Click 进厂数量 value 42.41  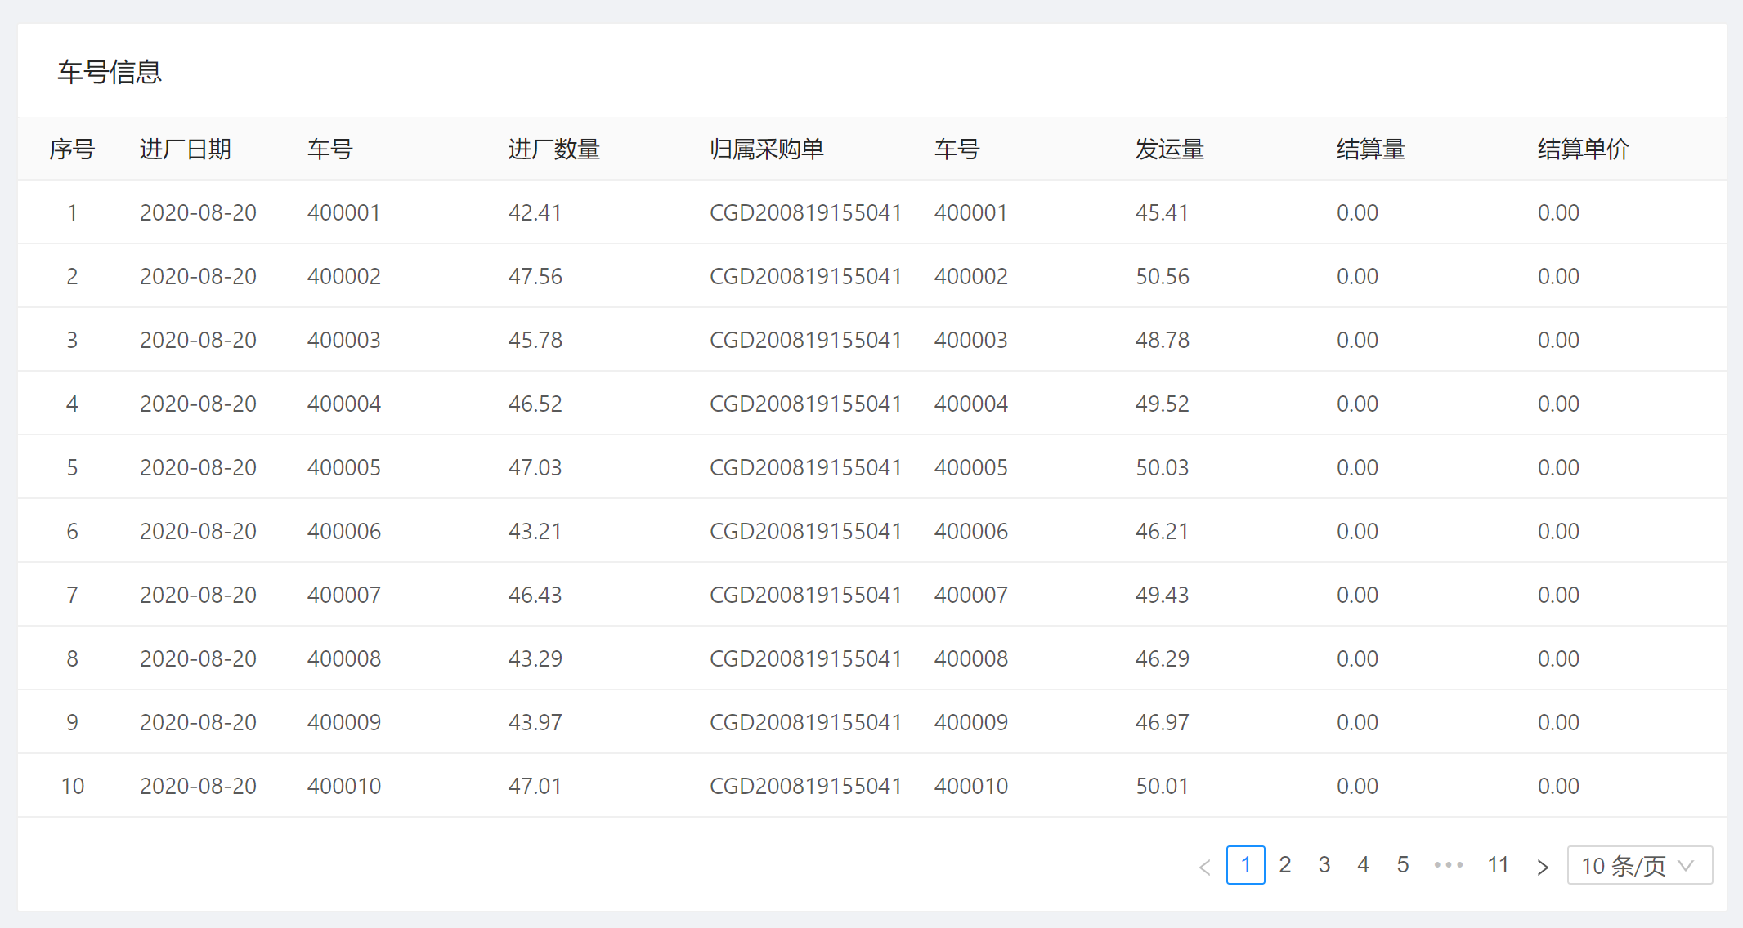(x=535, y=212)
